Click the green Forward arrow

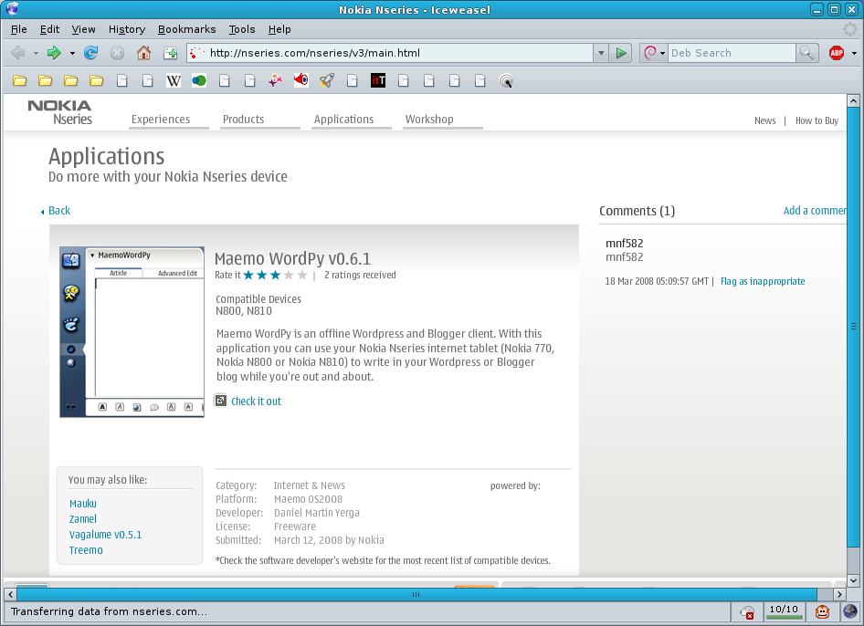(54, 53)
